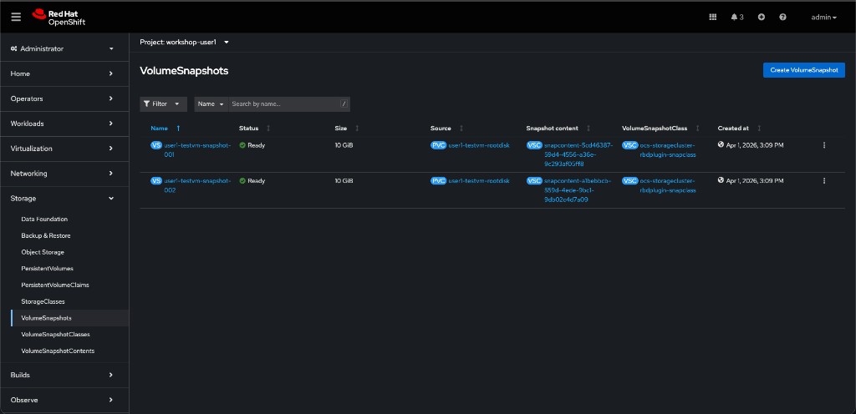Open the help question mark icon

[x=782, y=17]
